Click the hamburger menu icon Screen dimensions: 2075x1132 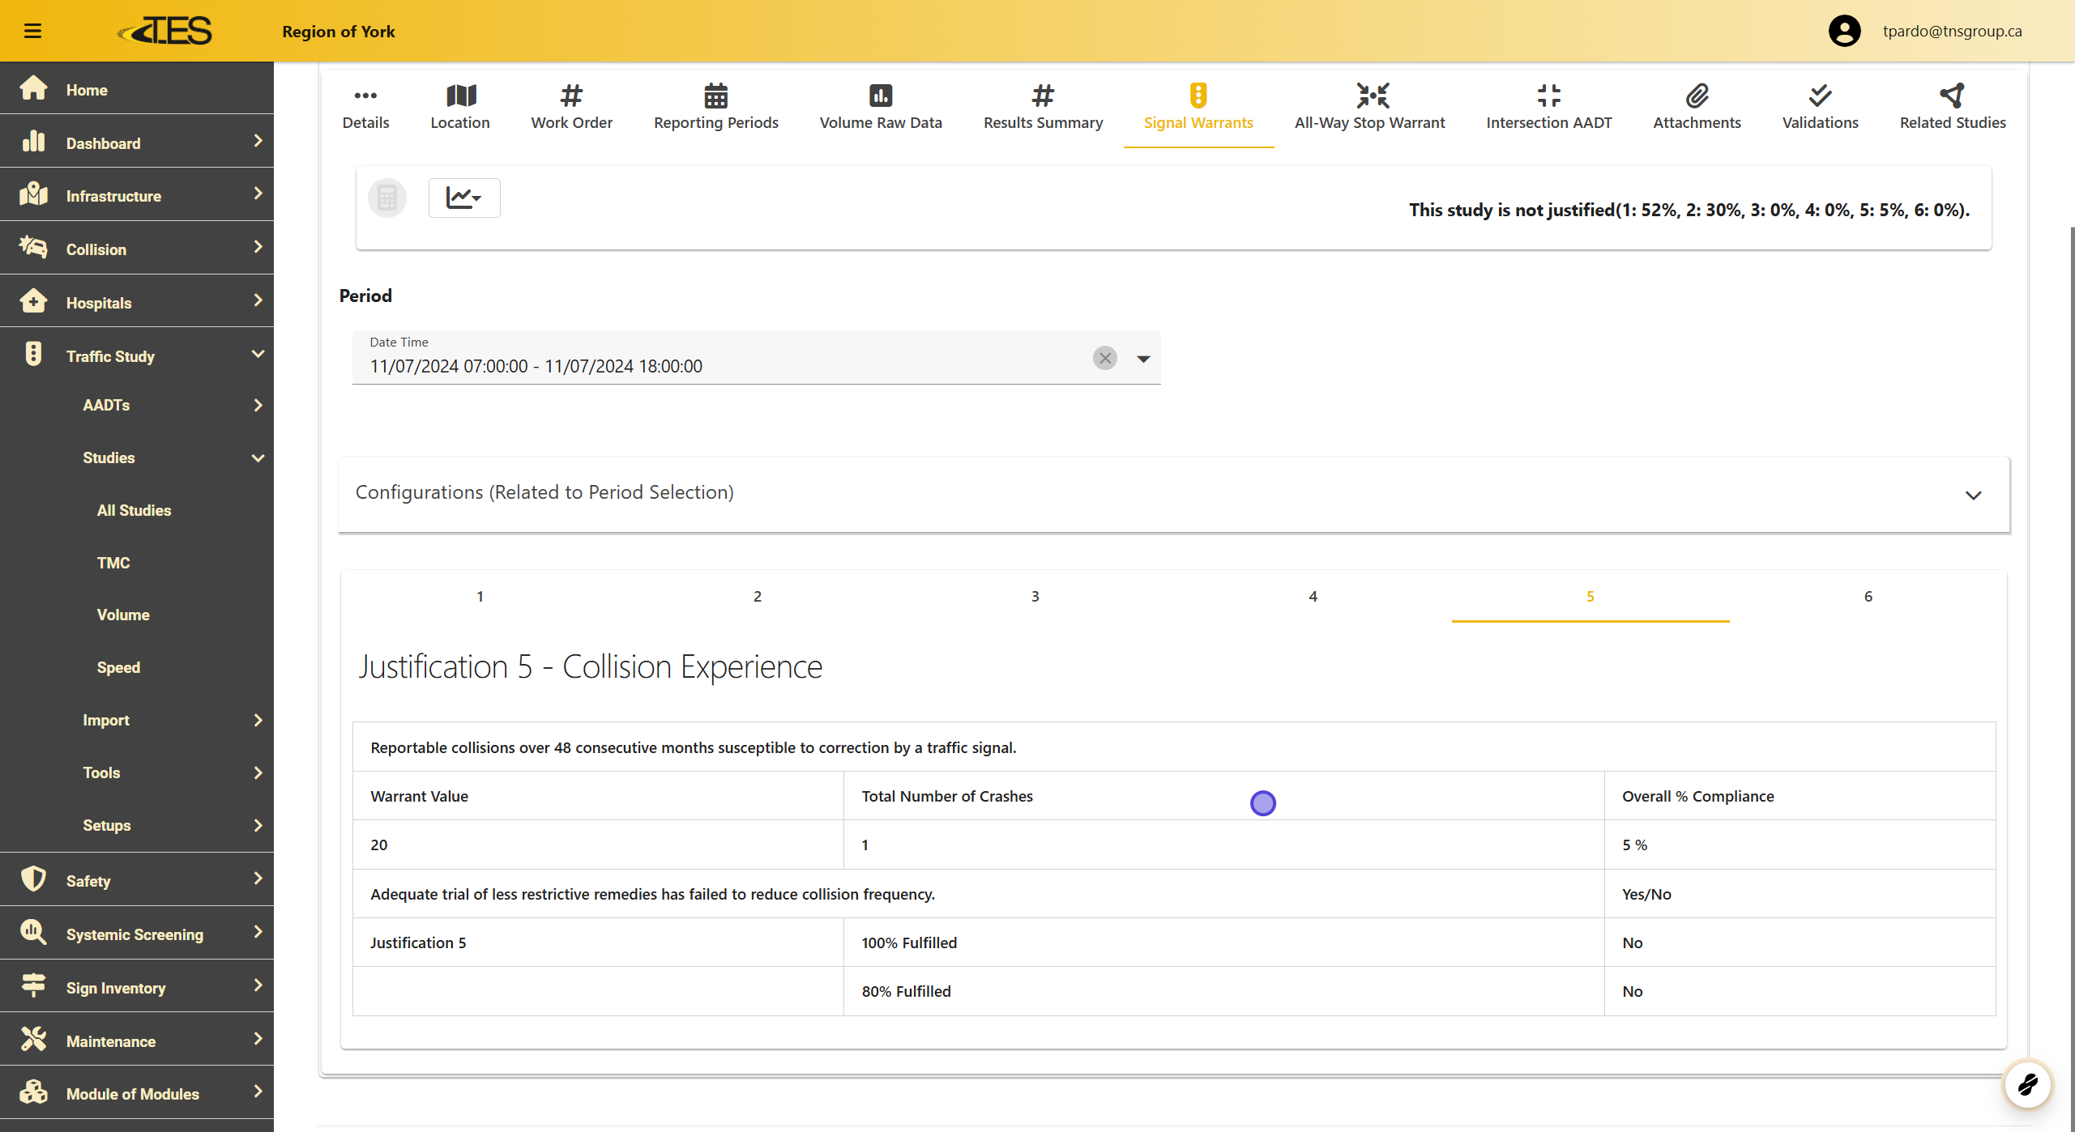(x=32, y=31)
